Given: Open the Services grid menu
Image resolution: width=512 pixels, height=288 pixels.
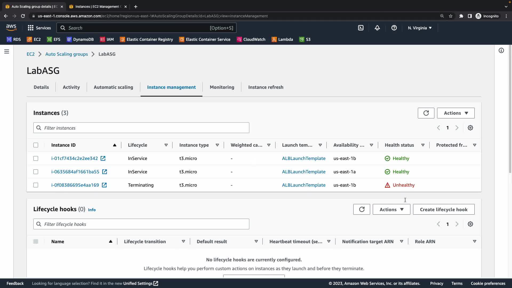Looking at the screenshot, I should (39, 28).
